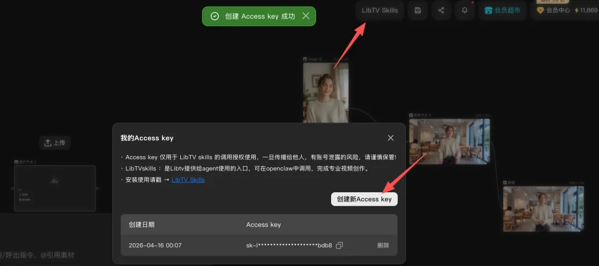Click the masked sk-l key text
The image size is (599, 266).
pos(289,245)
